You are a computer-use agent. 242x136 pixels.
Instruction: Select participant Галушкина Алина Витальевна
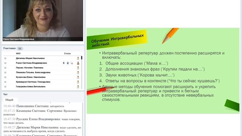(x=31, y=87)
